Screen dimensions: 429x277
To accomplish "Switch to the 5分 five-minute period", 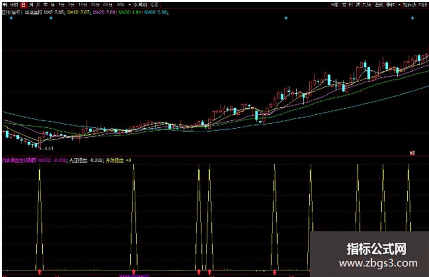I will [x=71, y=5].
